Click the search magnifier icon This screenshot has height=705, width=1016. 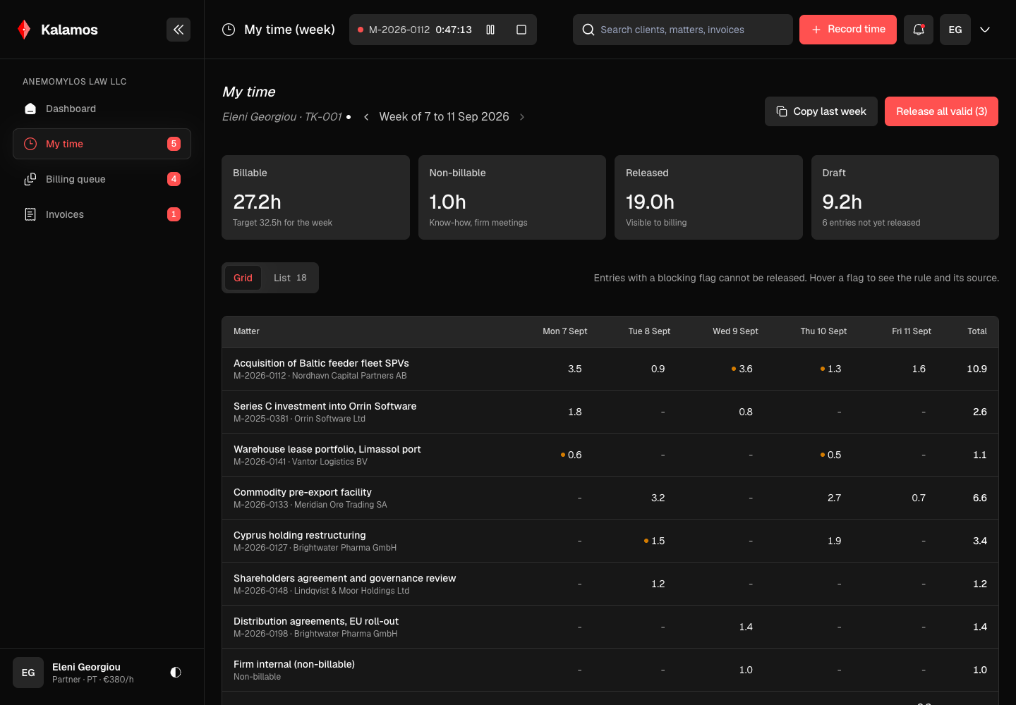click(x=588, y=30)
